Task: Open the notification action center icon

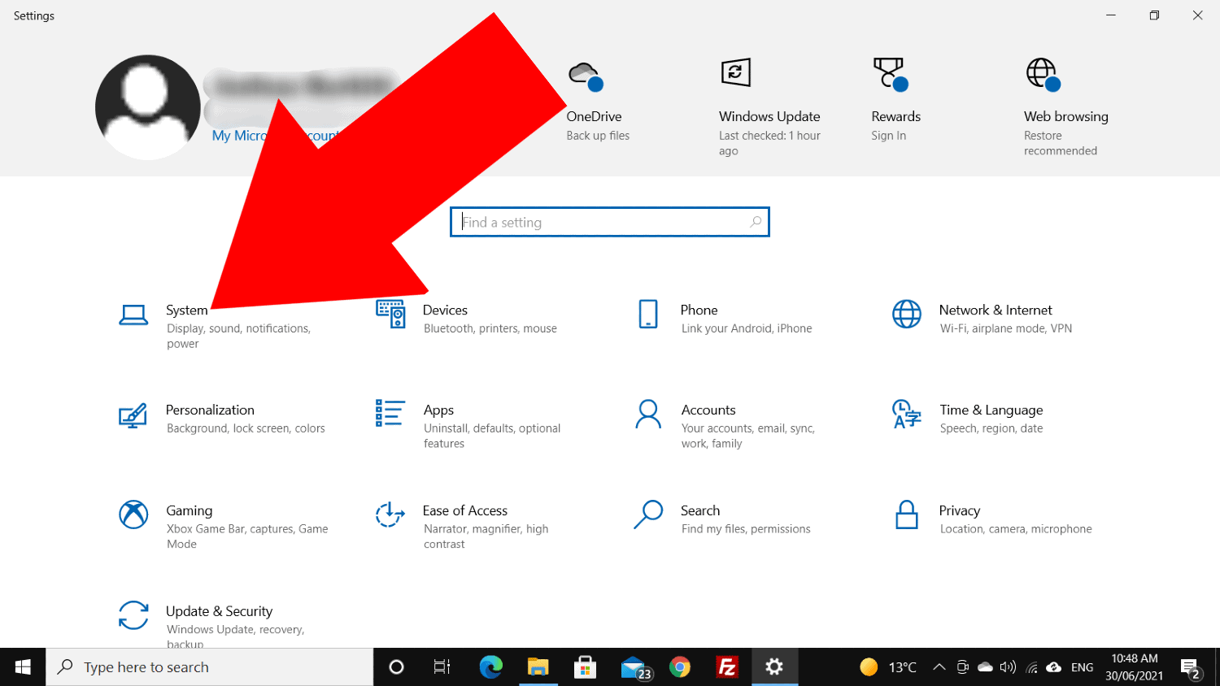Action: [1191, 668]
